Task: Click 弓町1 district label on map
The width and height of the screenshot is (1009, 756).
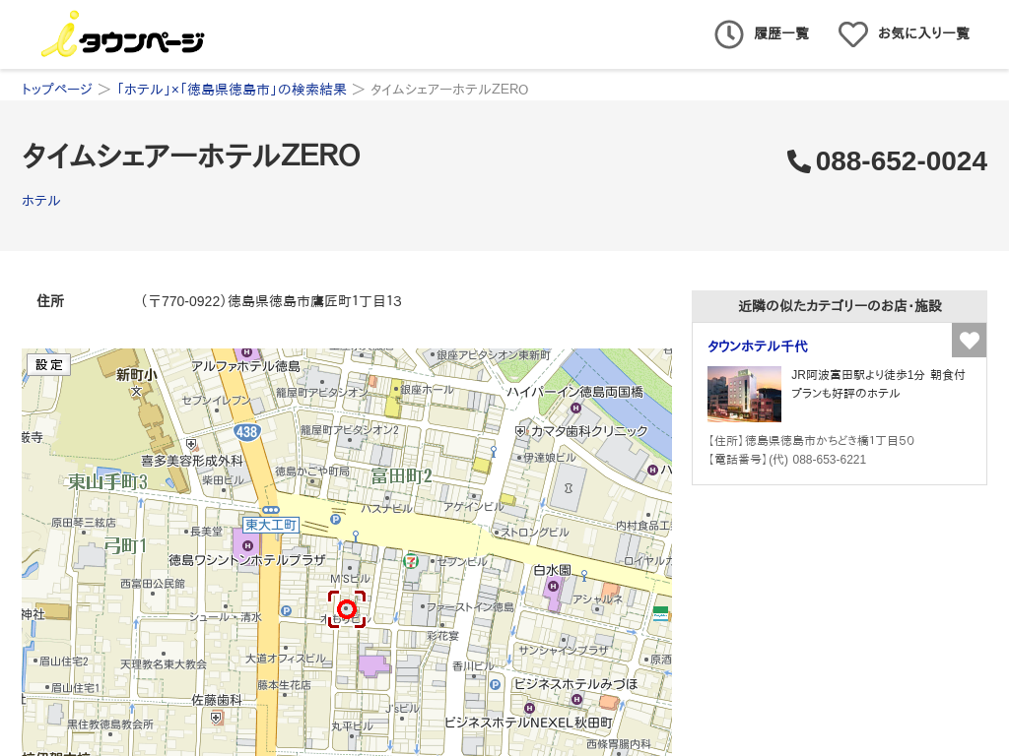Action: coord(125,546)
